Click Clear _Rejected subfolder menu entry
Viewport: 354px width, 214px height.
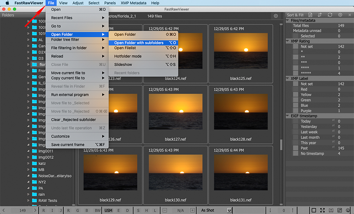[74, 120]
